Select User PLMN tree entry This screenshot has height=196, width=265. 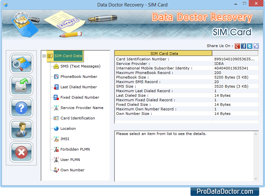(x=70, y=160)
